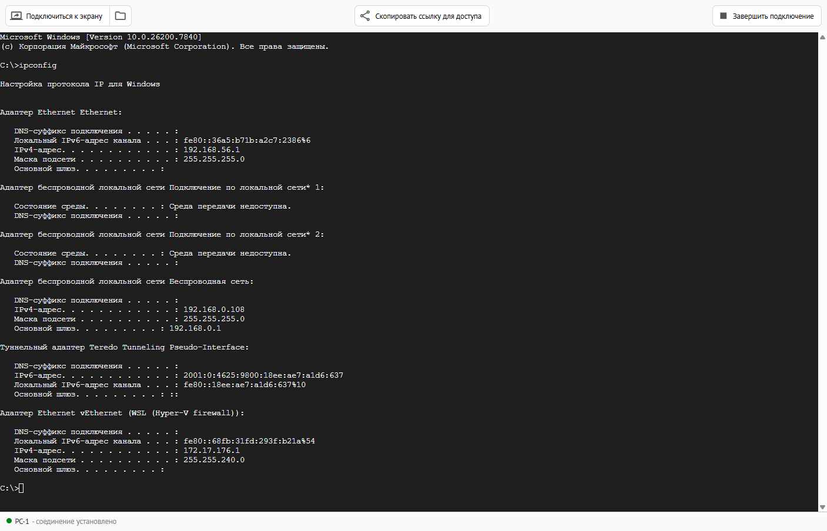The height and width of the screenshot is (531, 827).
Task: Click the subnet mask 255.255.240.0
Action: tap(214, 460)
